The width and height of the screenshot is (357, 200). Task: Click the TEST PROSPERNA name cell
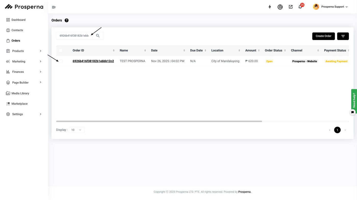132,61
